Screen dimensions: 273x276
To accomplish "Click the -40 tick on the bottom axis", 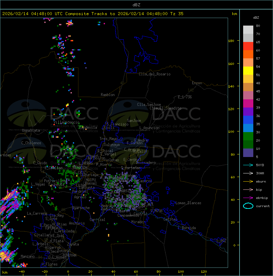I will pyautogui.click(x=22, y=272).
